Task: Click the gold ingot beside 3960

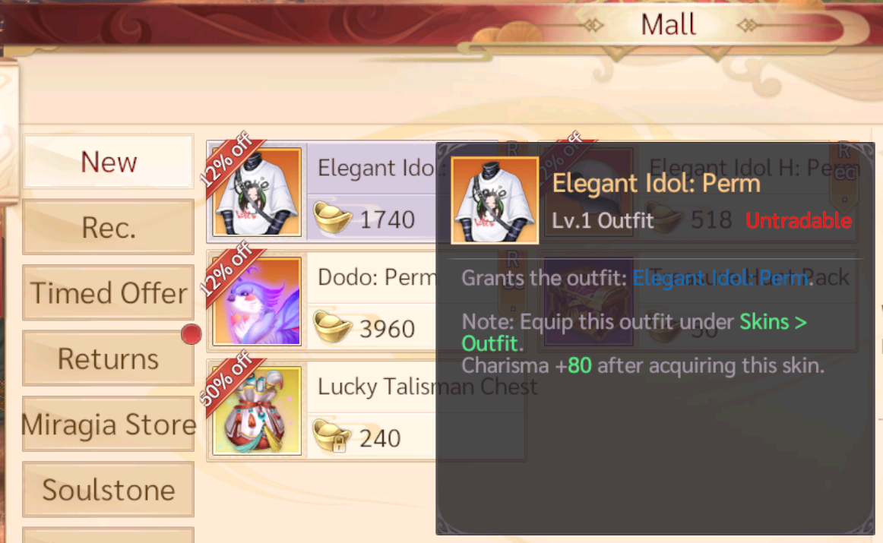Action: pyautogui.click(x=332, y=327)
